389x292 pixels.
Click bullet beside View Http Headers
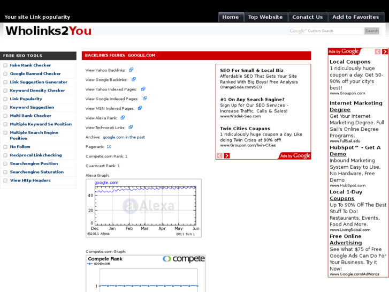tap(5, 181)
